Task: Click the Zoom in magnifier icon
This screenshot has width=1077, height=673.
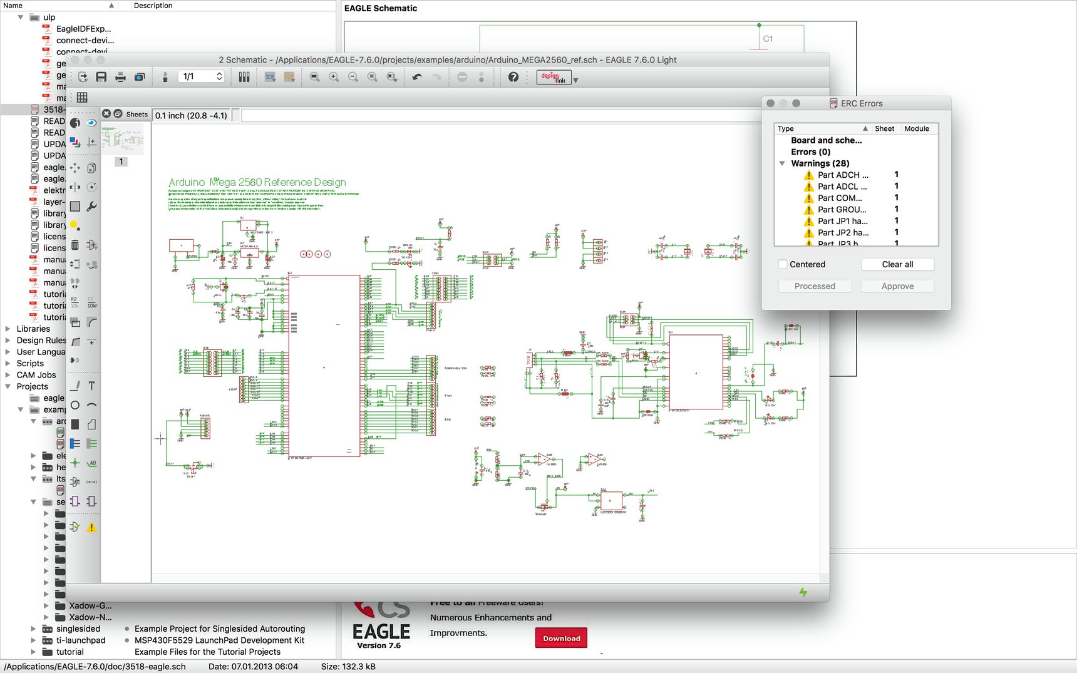Action: 334,77
